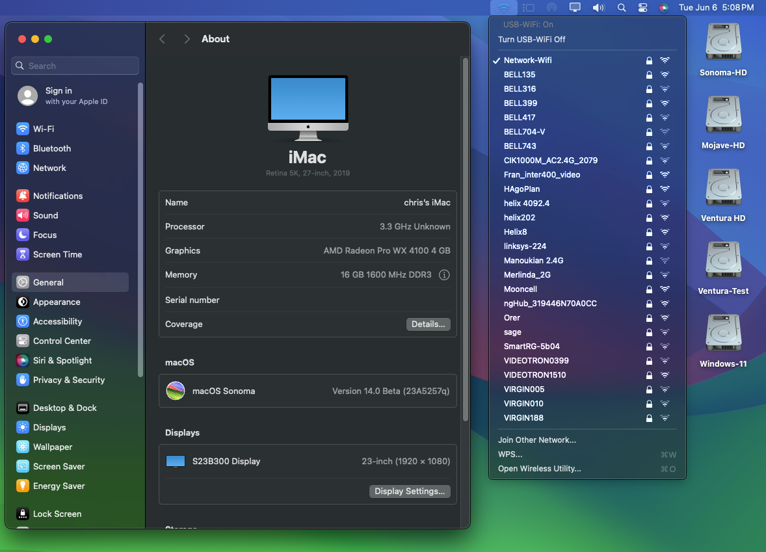The image size is (766, 552).
Task: Click the Notifications bell icon in sidebar
Action: [x=23, y=196]
